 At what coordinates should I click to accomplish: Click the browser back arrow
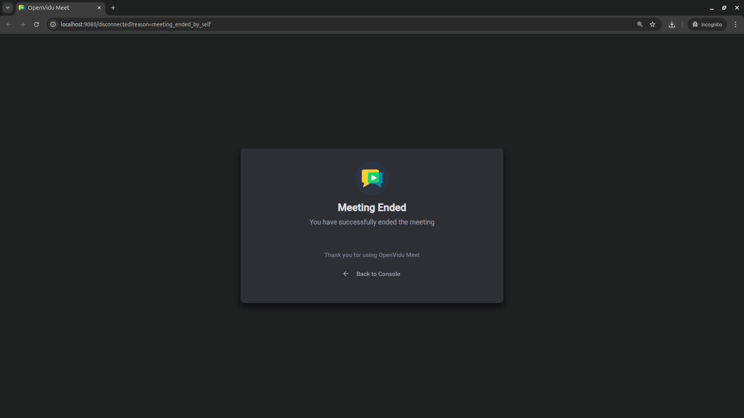click(x=9, y=24)
